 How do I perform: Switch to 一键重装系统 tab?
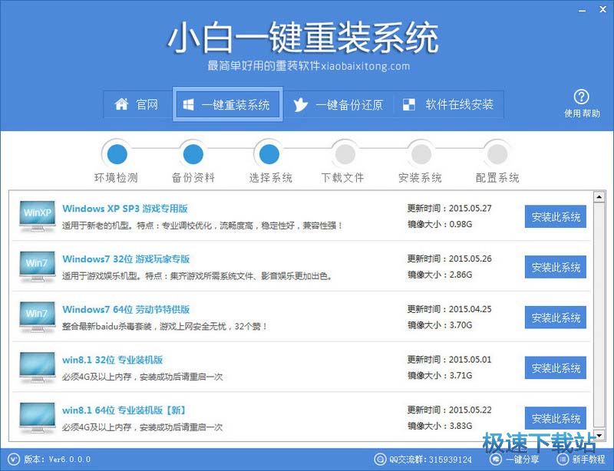(227, 104)
